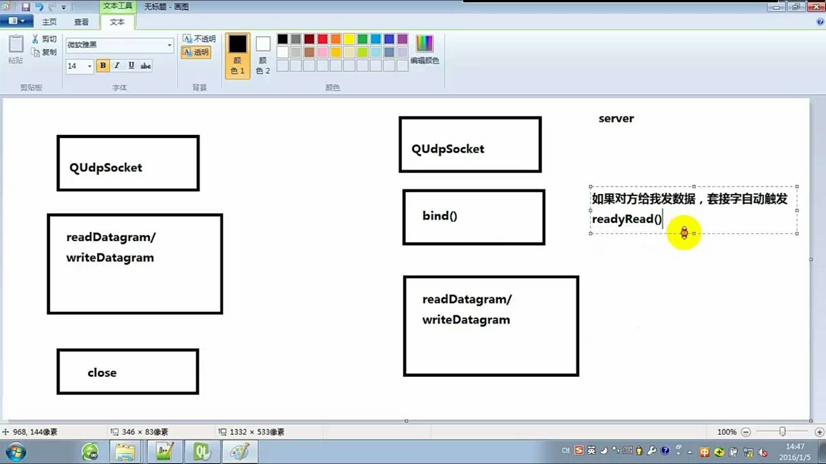Switch to the 查看 View tab
Screen dimensions: 826x464
[81, 22]
